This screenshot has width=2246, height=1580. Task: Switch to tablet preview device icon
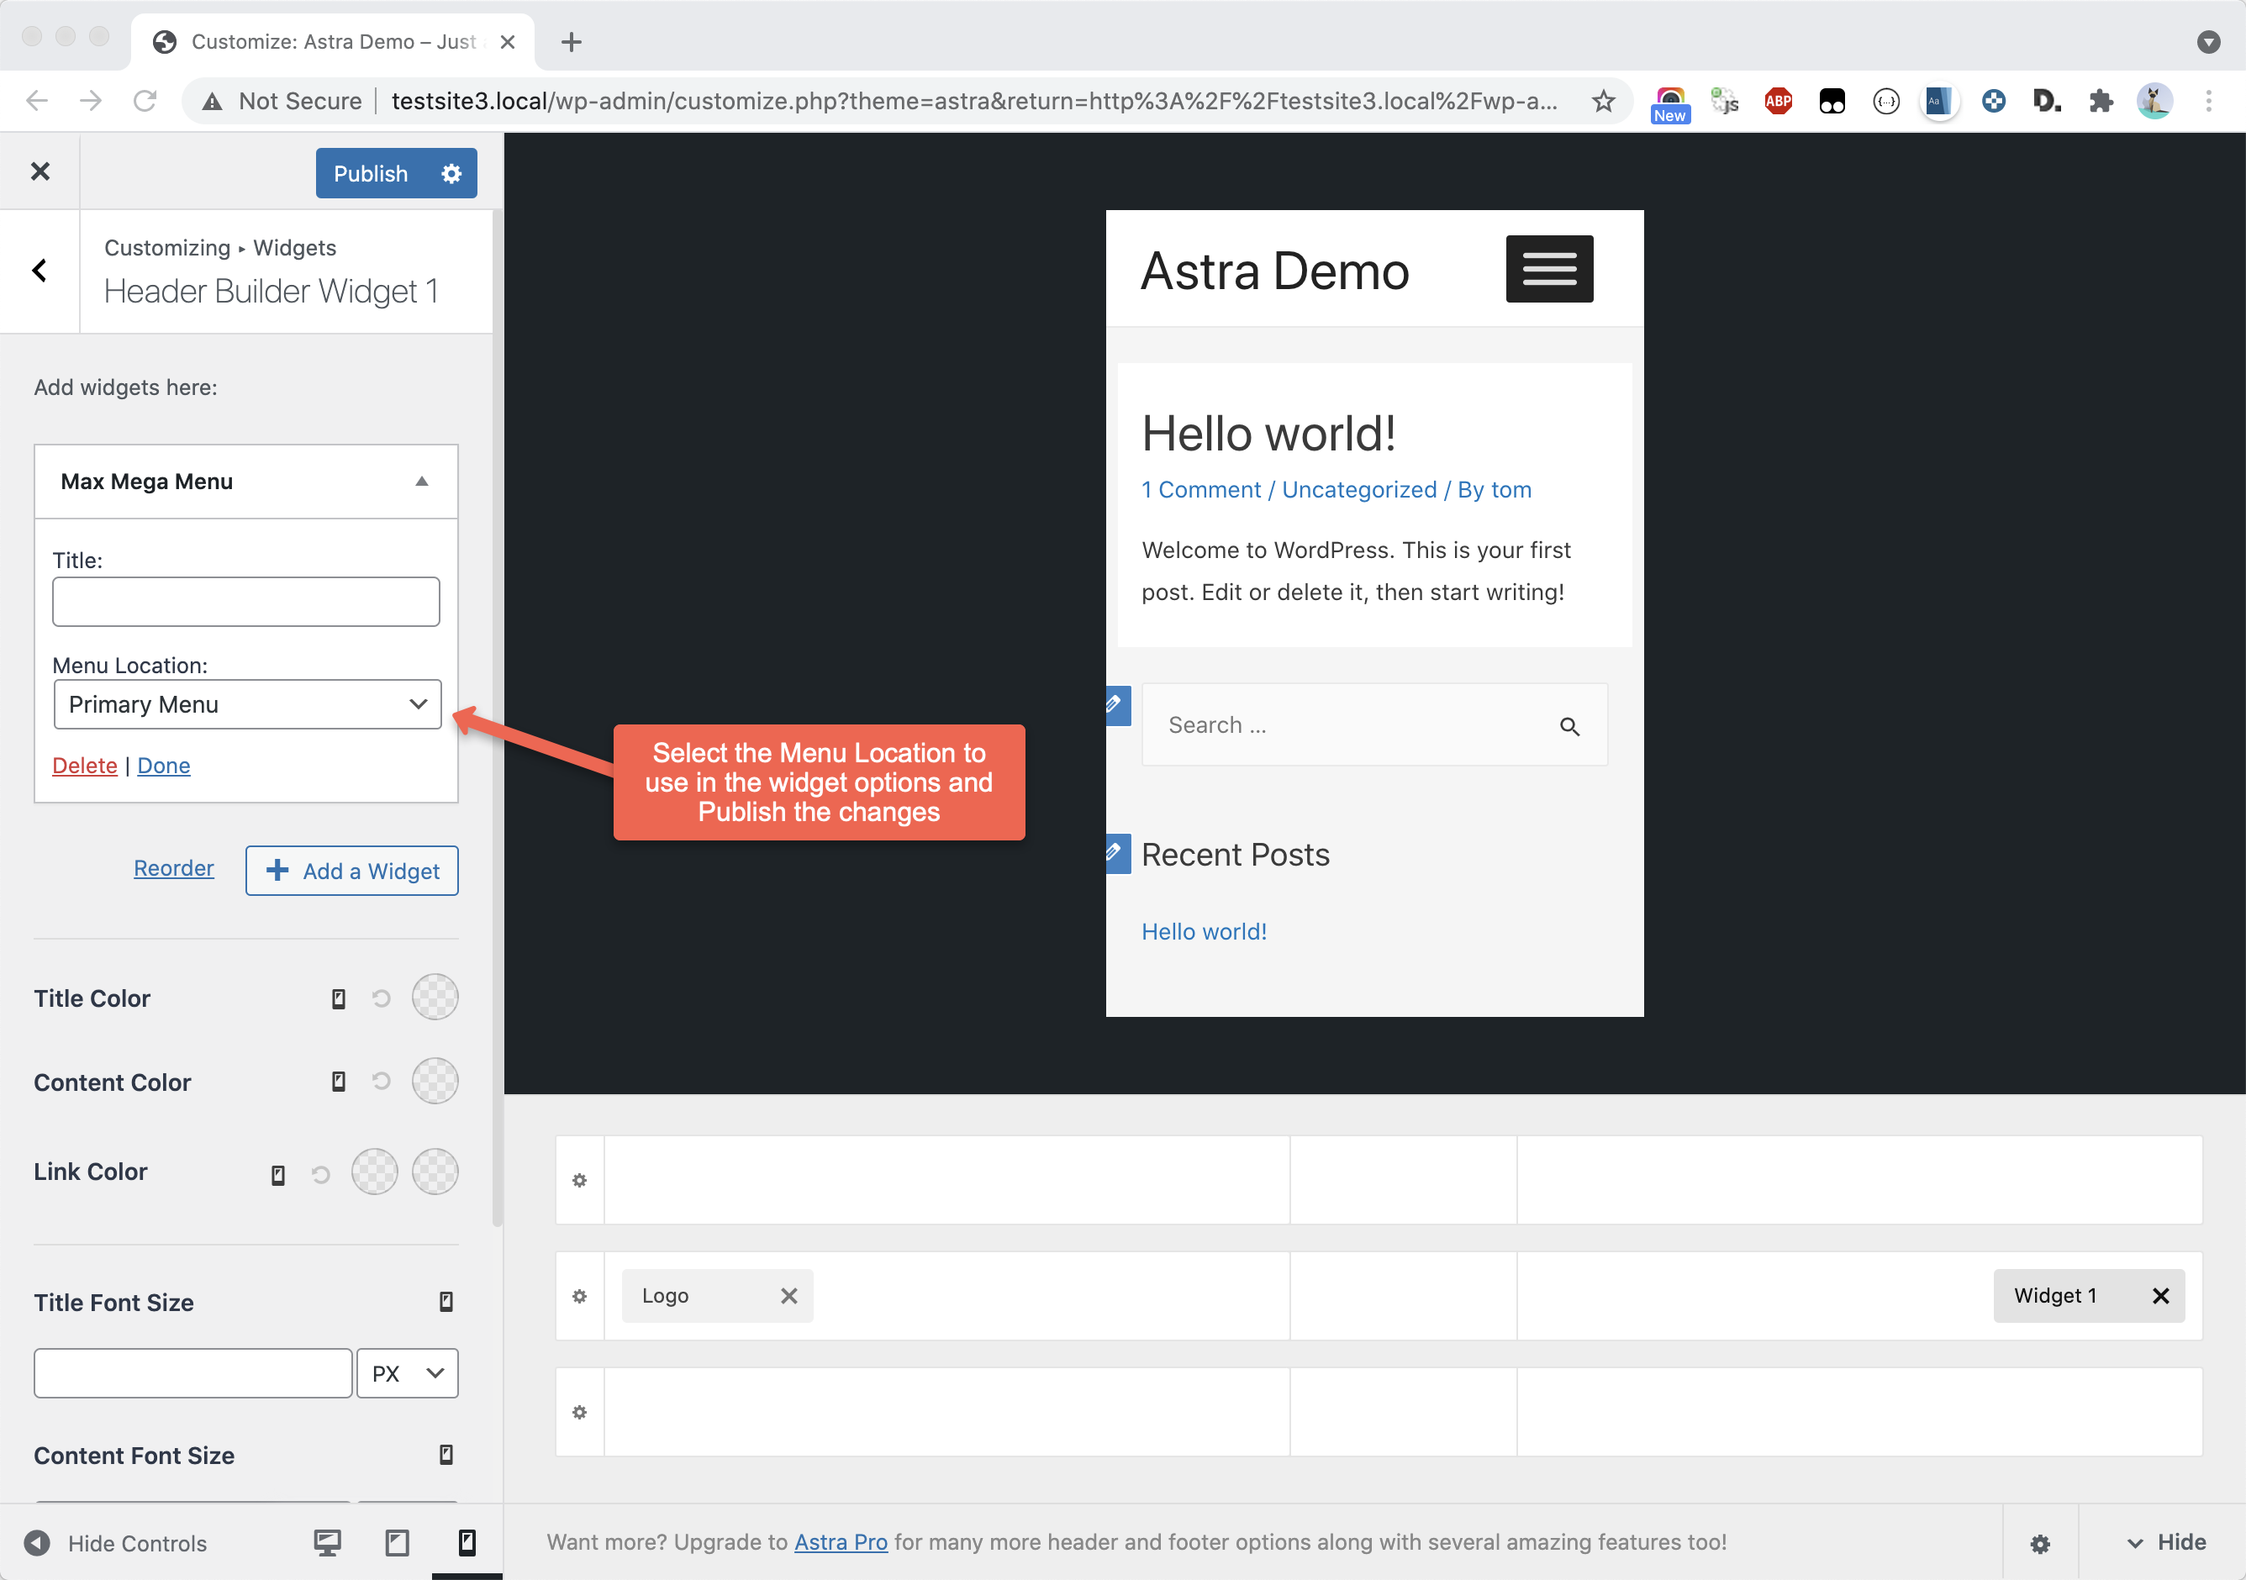(397, 1543)
